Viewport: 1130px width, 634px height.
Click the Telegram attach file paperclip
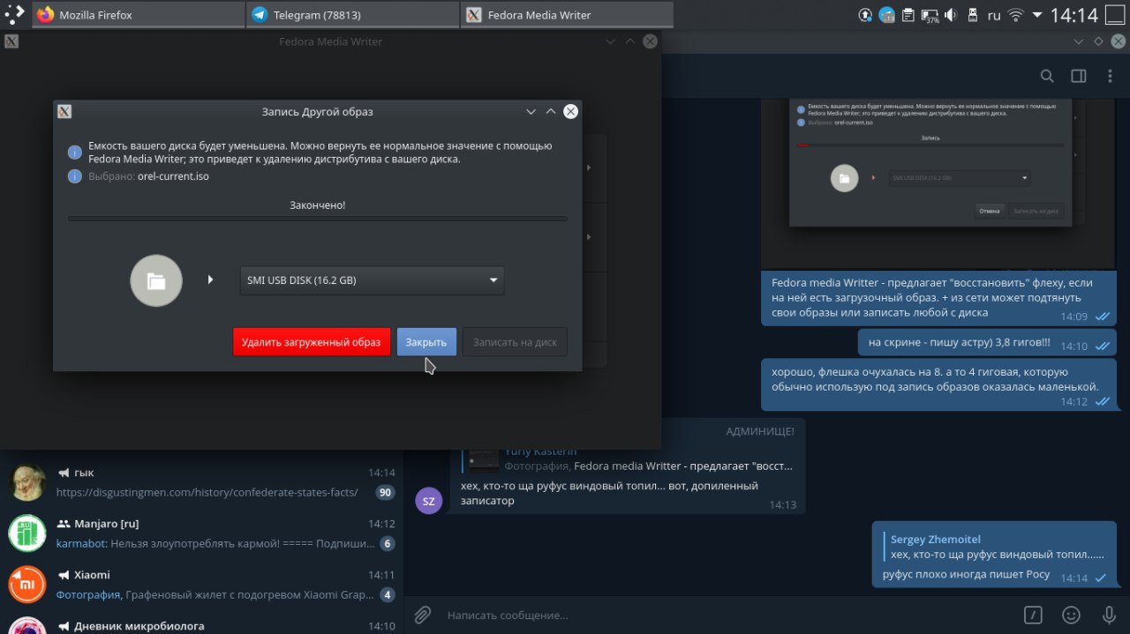(x=423, y=615)
